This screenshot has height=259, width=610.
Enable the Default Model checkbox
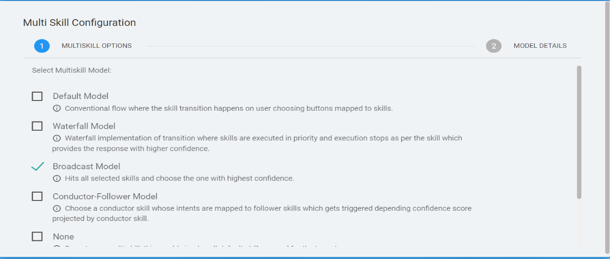click(37, 96)
